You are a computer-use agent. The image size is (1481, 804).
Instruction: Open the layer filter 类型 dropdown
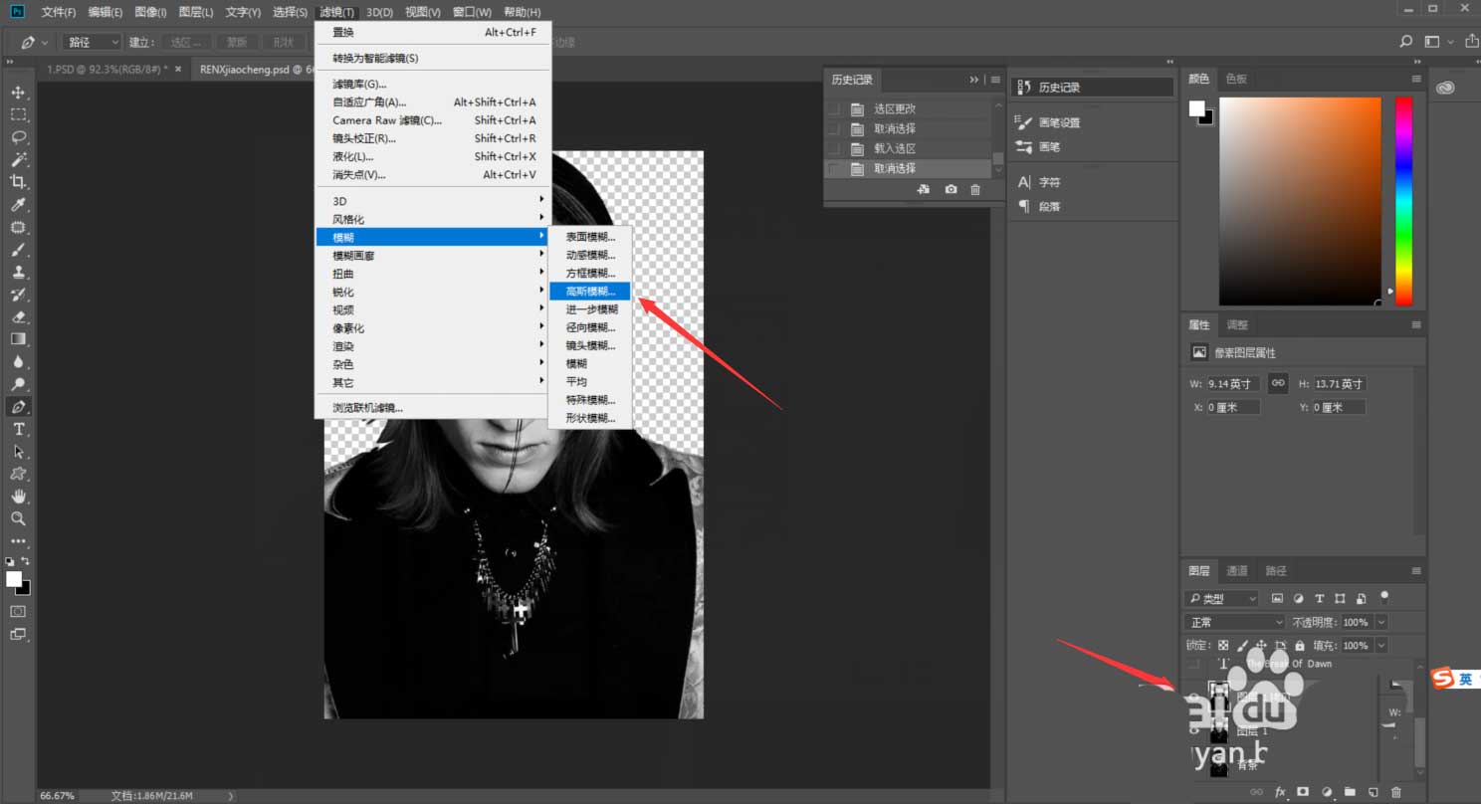pos(1222,598)
